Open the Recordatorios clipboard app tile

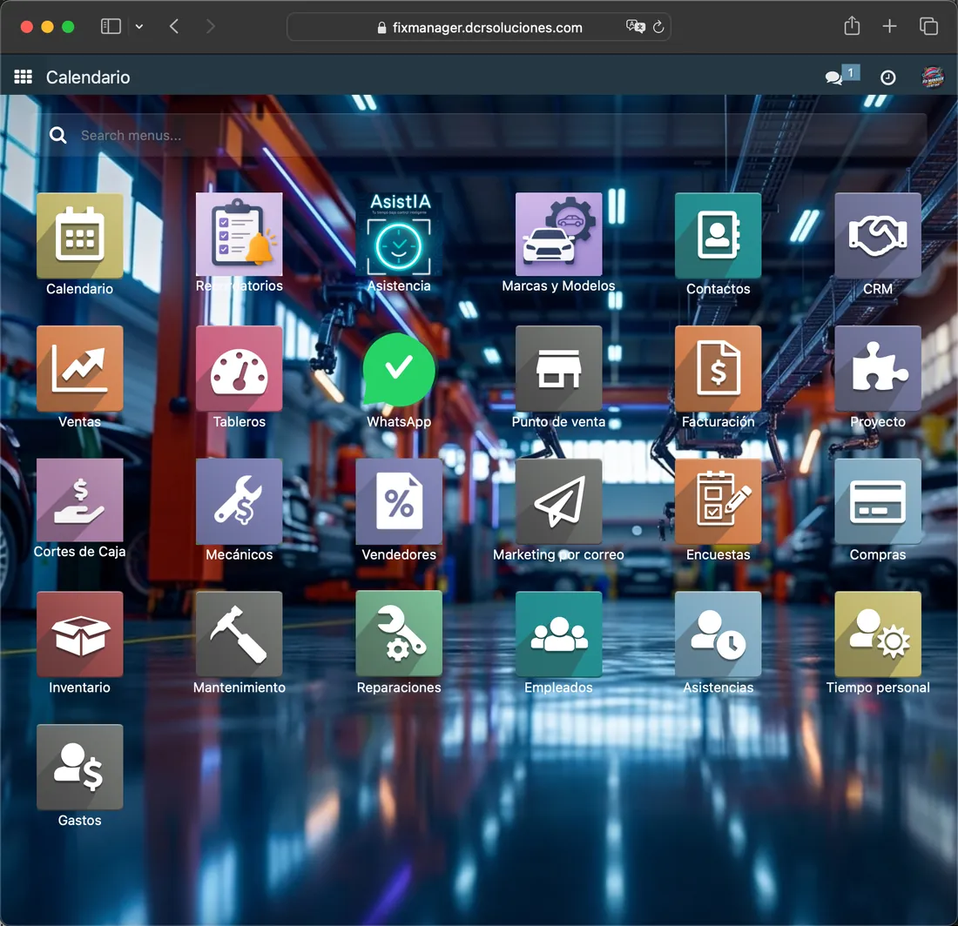point(239,234)
